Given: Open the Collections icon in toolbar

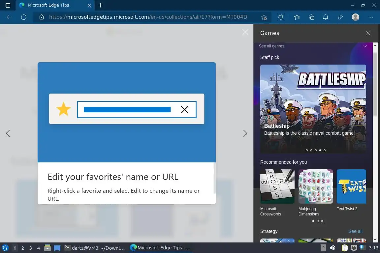Looking at the screenshot, I should 311,17.
